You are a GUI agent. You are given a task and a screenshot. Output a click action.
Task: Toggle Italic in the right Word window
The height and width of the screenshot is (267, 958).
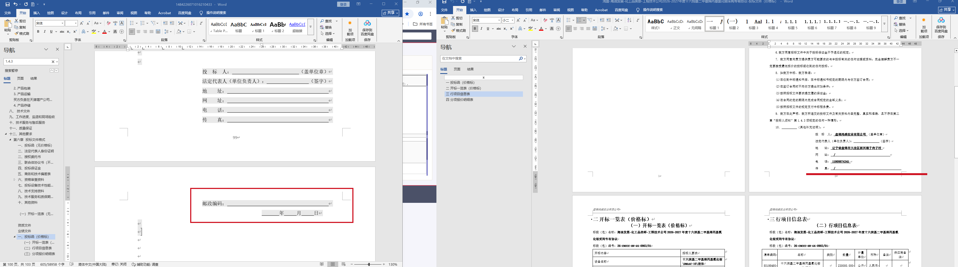coord(481,29)
